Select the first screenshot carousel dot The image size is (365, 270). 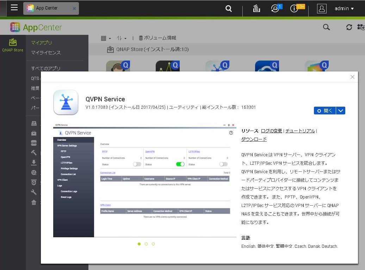tap(139, 244)
